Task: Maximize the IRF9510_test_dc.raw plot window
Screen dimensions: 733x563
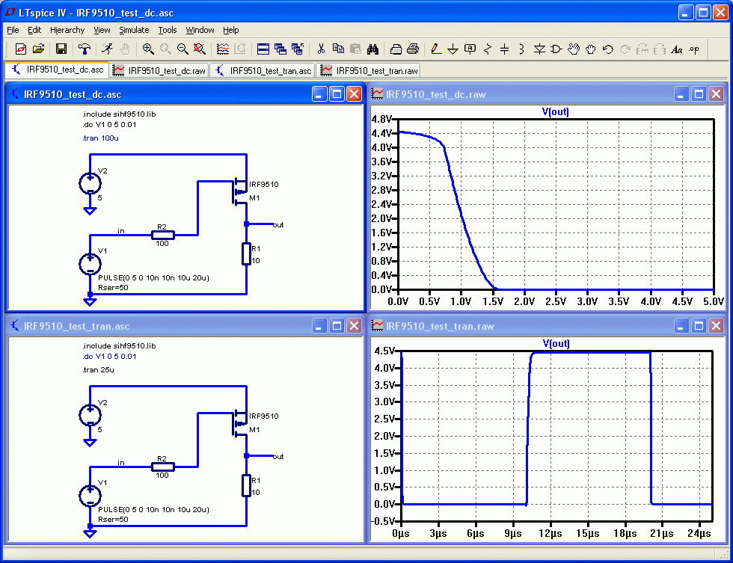Action: point(699,94)
